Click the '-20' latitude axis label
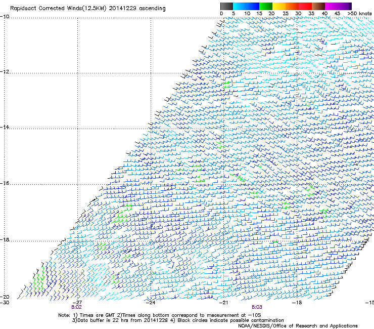Image resolution: width=374 pixels, height=329 pixels. [x=5, y=297]
